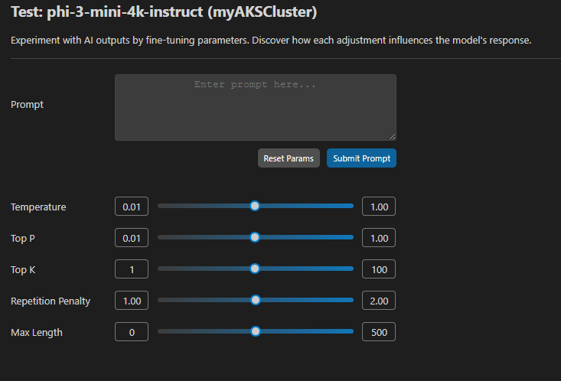Image resolution: width=561 pixels, height=381 pixels.
Task: Select Repetition Penalty maximum box 2.00
Action: click(x=379, y=301)
